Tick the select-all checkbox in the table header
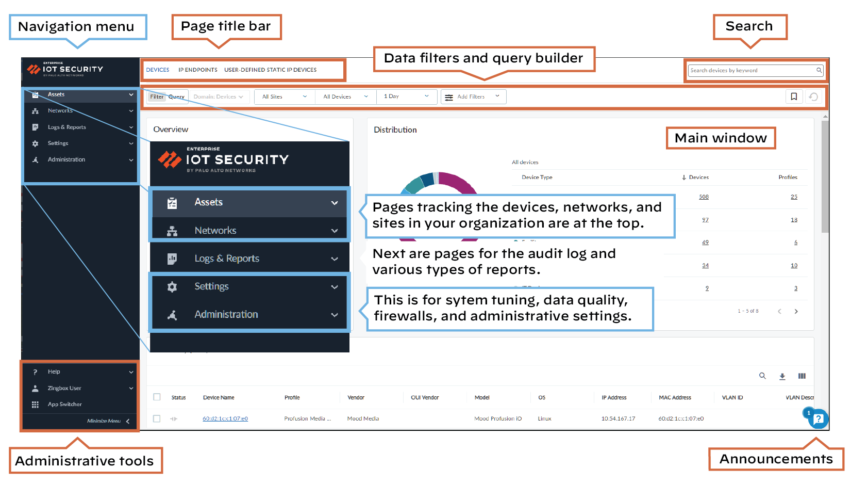Viewport: 851px width, 484px height. (157, 397)
